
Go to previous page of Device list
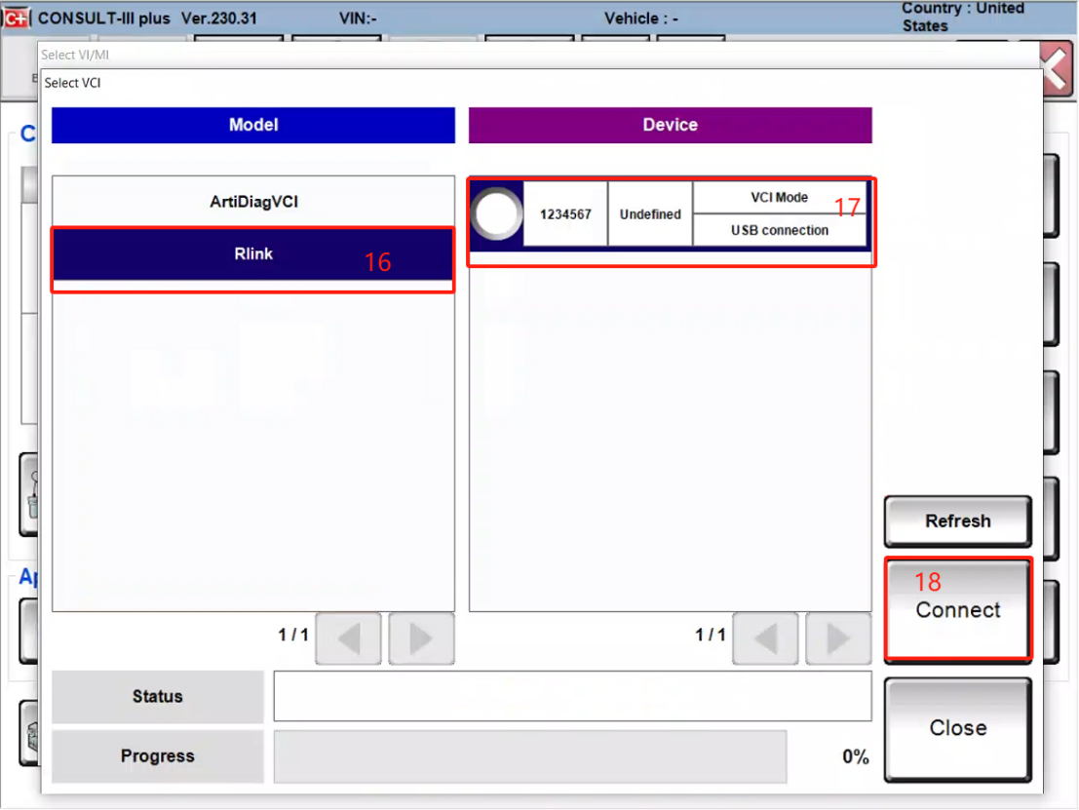coord(765,638)
